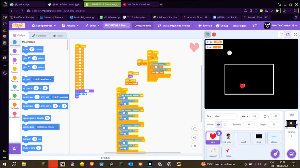The height and width of the screenshot is (168, 300).
Task: Open the Controle block category
Action: (x=15, y=79)
